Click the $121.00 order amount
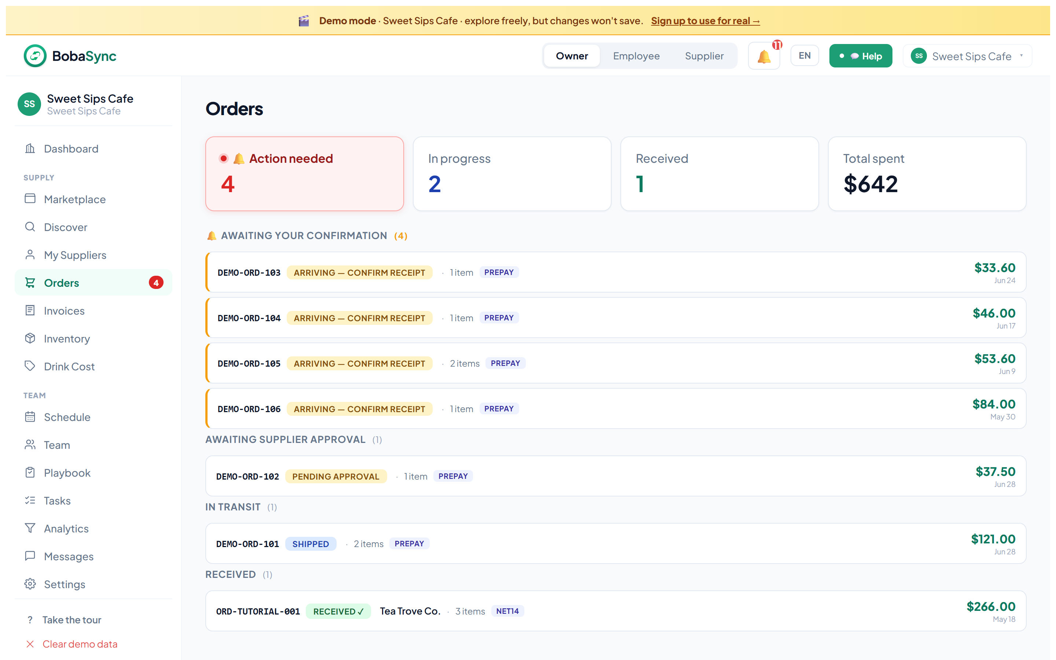Screen dimensions: 1056x660 click(x=993, y=539)
